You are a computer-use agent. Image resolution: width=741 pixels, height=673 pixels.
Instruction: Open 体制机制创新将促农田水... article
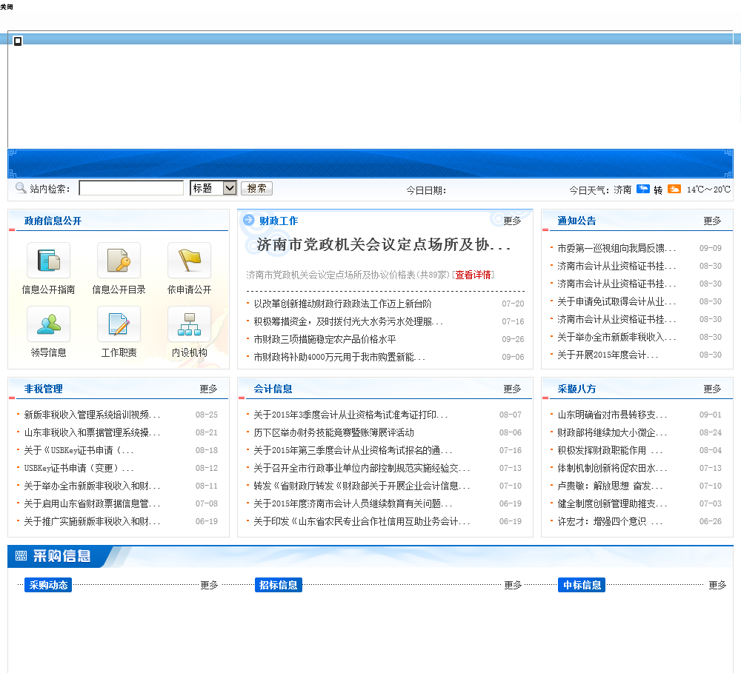coord(613,468)
